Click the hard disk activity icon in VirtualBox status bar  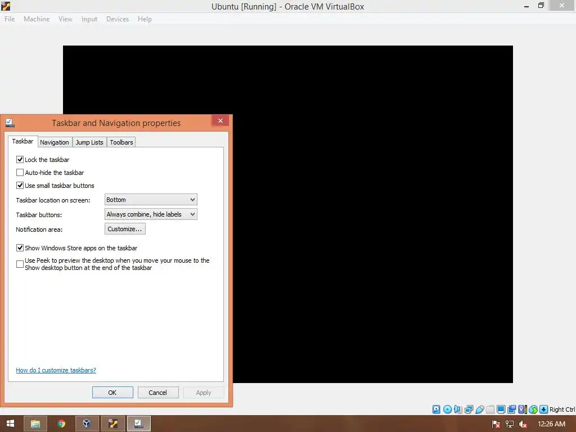pos(436,409)
